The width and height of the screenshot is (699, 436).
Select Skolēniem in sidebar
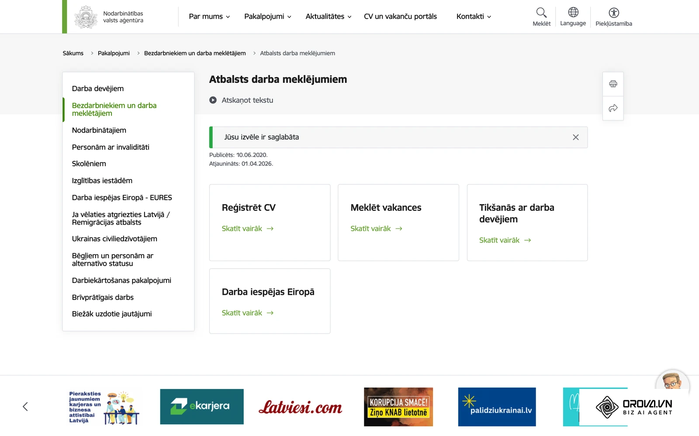point(89,164)
